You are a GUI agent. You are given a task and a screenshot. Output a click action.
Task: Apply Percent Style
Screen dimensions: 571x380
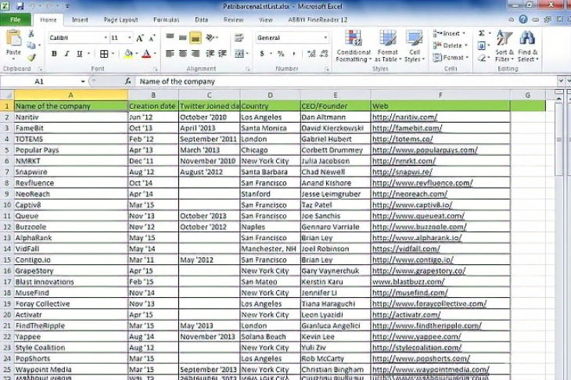pyautogui.click(x=281, y=54)
